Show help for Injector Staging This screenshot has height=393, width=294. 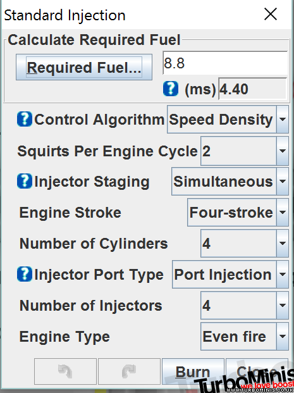(x=25, y=181)
